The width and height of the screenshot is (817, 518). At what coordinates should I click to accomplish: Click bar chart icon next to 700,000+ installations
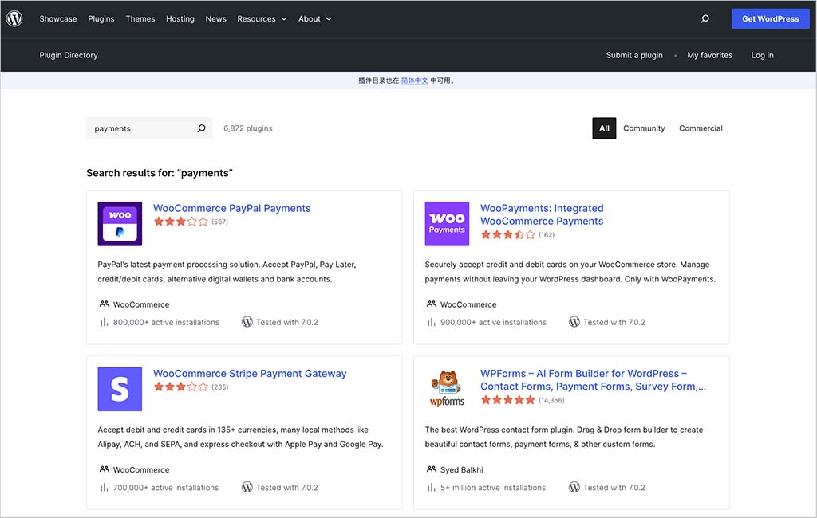point(105,487)
